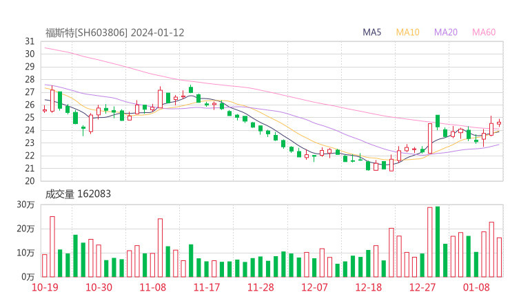This screenshot has height=303, width=510.
Task: Select the last red candlestick on the chart
Action: point(499,123)
